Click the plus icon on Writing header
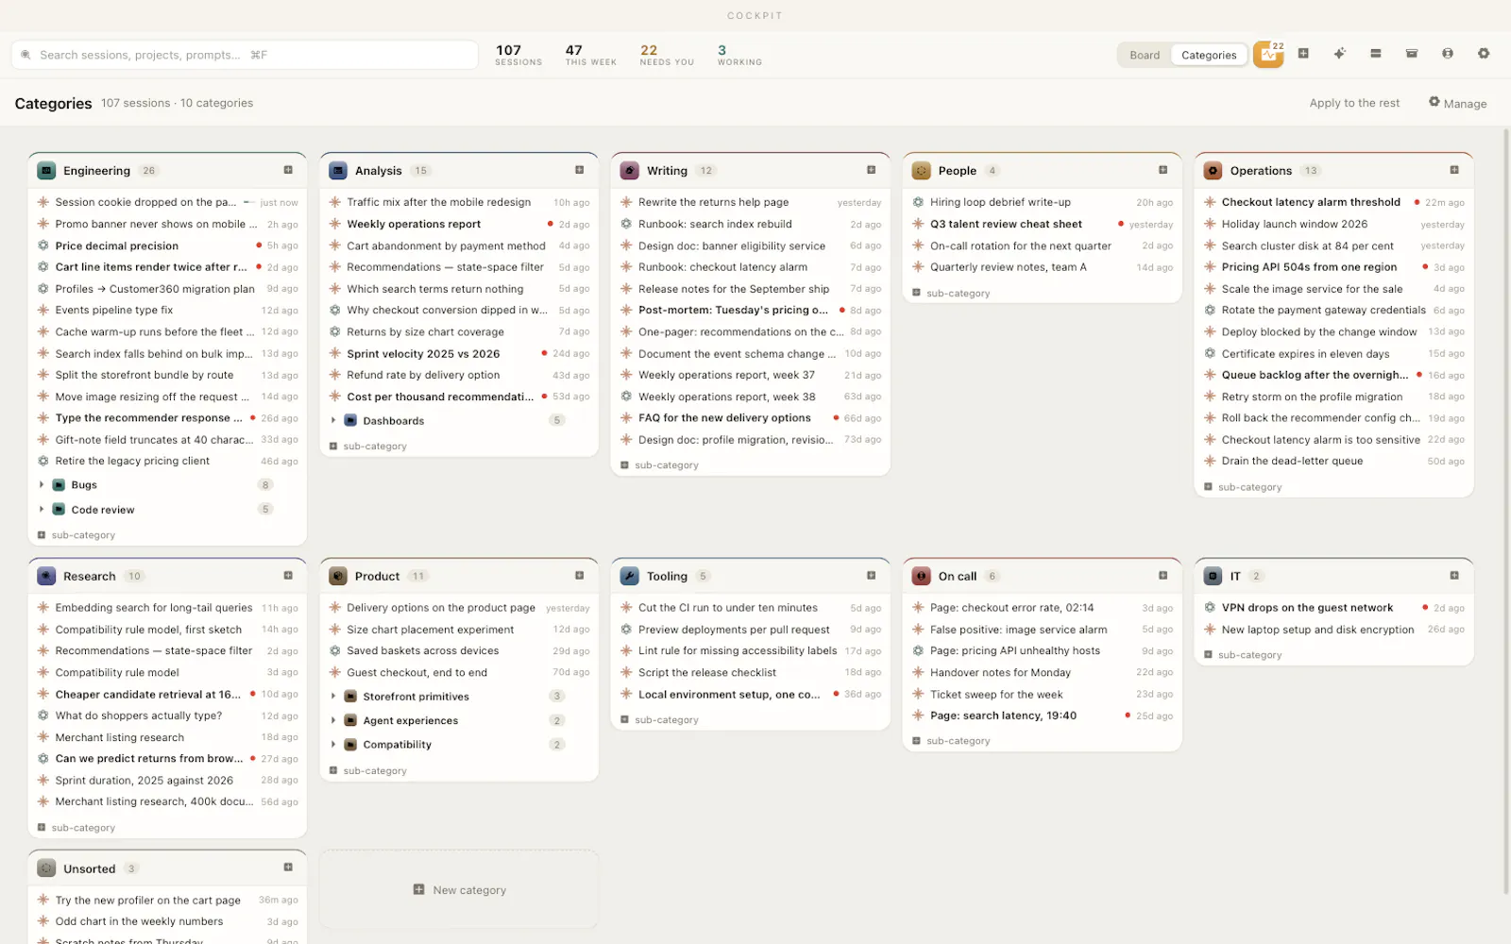The height and width of the screenshot is (944, 1511). click(872, 170)
